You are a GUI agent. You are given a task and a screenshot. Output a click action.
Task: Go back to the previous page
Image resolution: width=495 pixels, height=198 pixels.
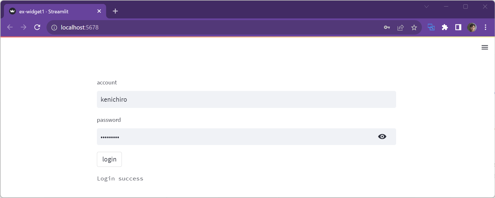point(10,27)
